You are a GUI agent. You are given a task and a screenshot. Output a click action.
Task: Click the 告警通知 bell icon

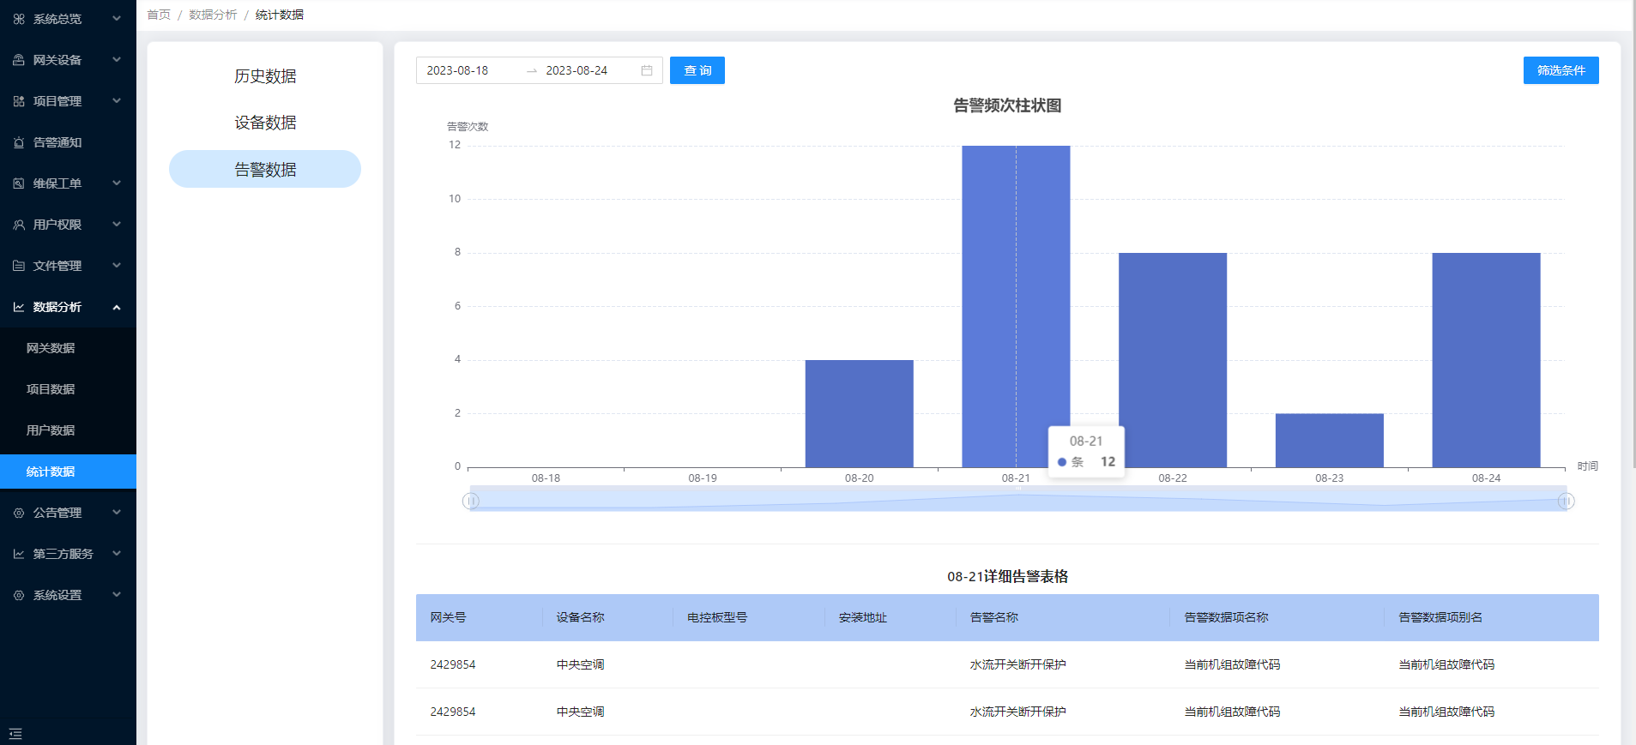pos(19,142)
